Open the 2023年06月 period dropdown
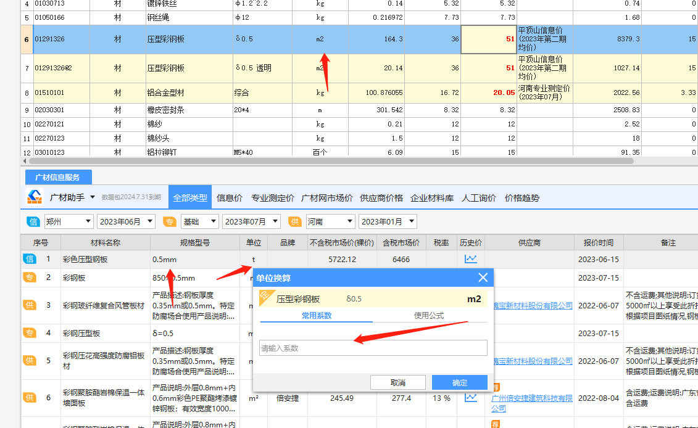The height and width of the screenshot is (428, 698). click(x=126, y=221)
